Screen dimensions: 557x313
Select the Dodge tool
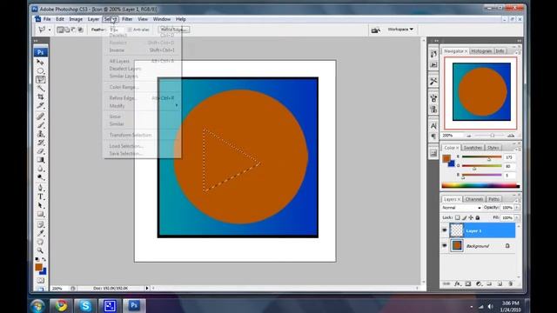[x=41, y=177]
